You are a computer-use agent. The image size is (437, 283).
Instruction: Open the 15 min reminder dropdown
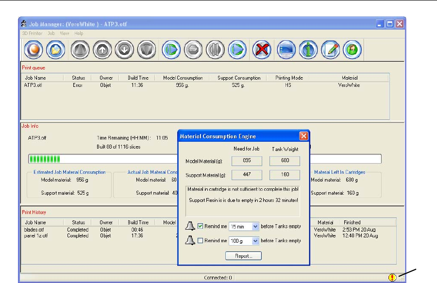pyautogui.click(x=255, y=227)
